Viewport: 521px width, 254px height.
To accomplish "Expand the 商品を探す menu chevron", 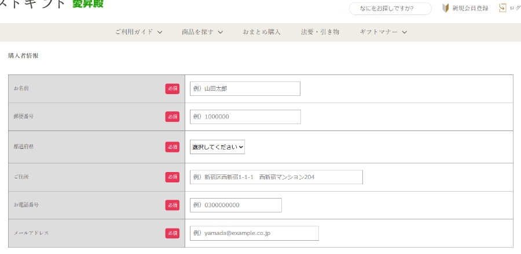I will (x=221, y=32).
